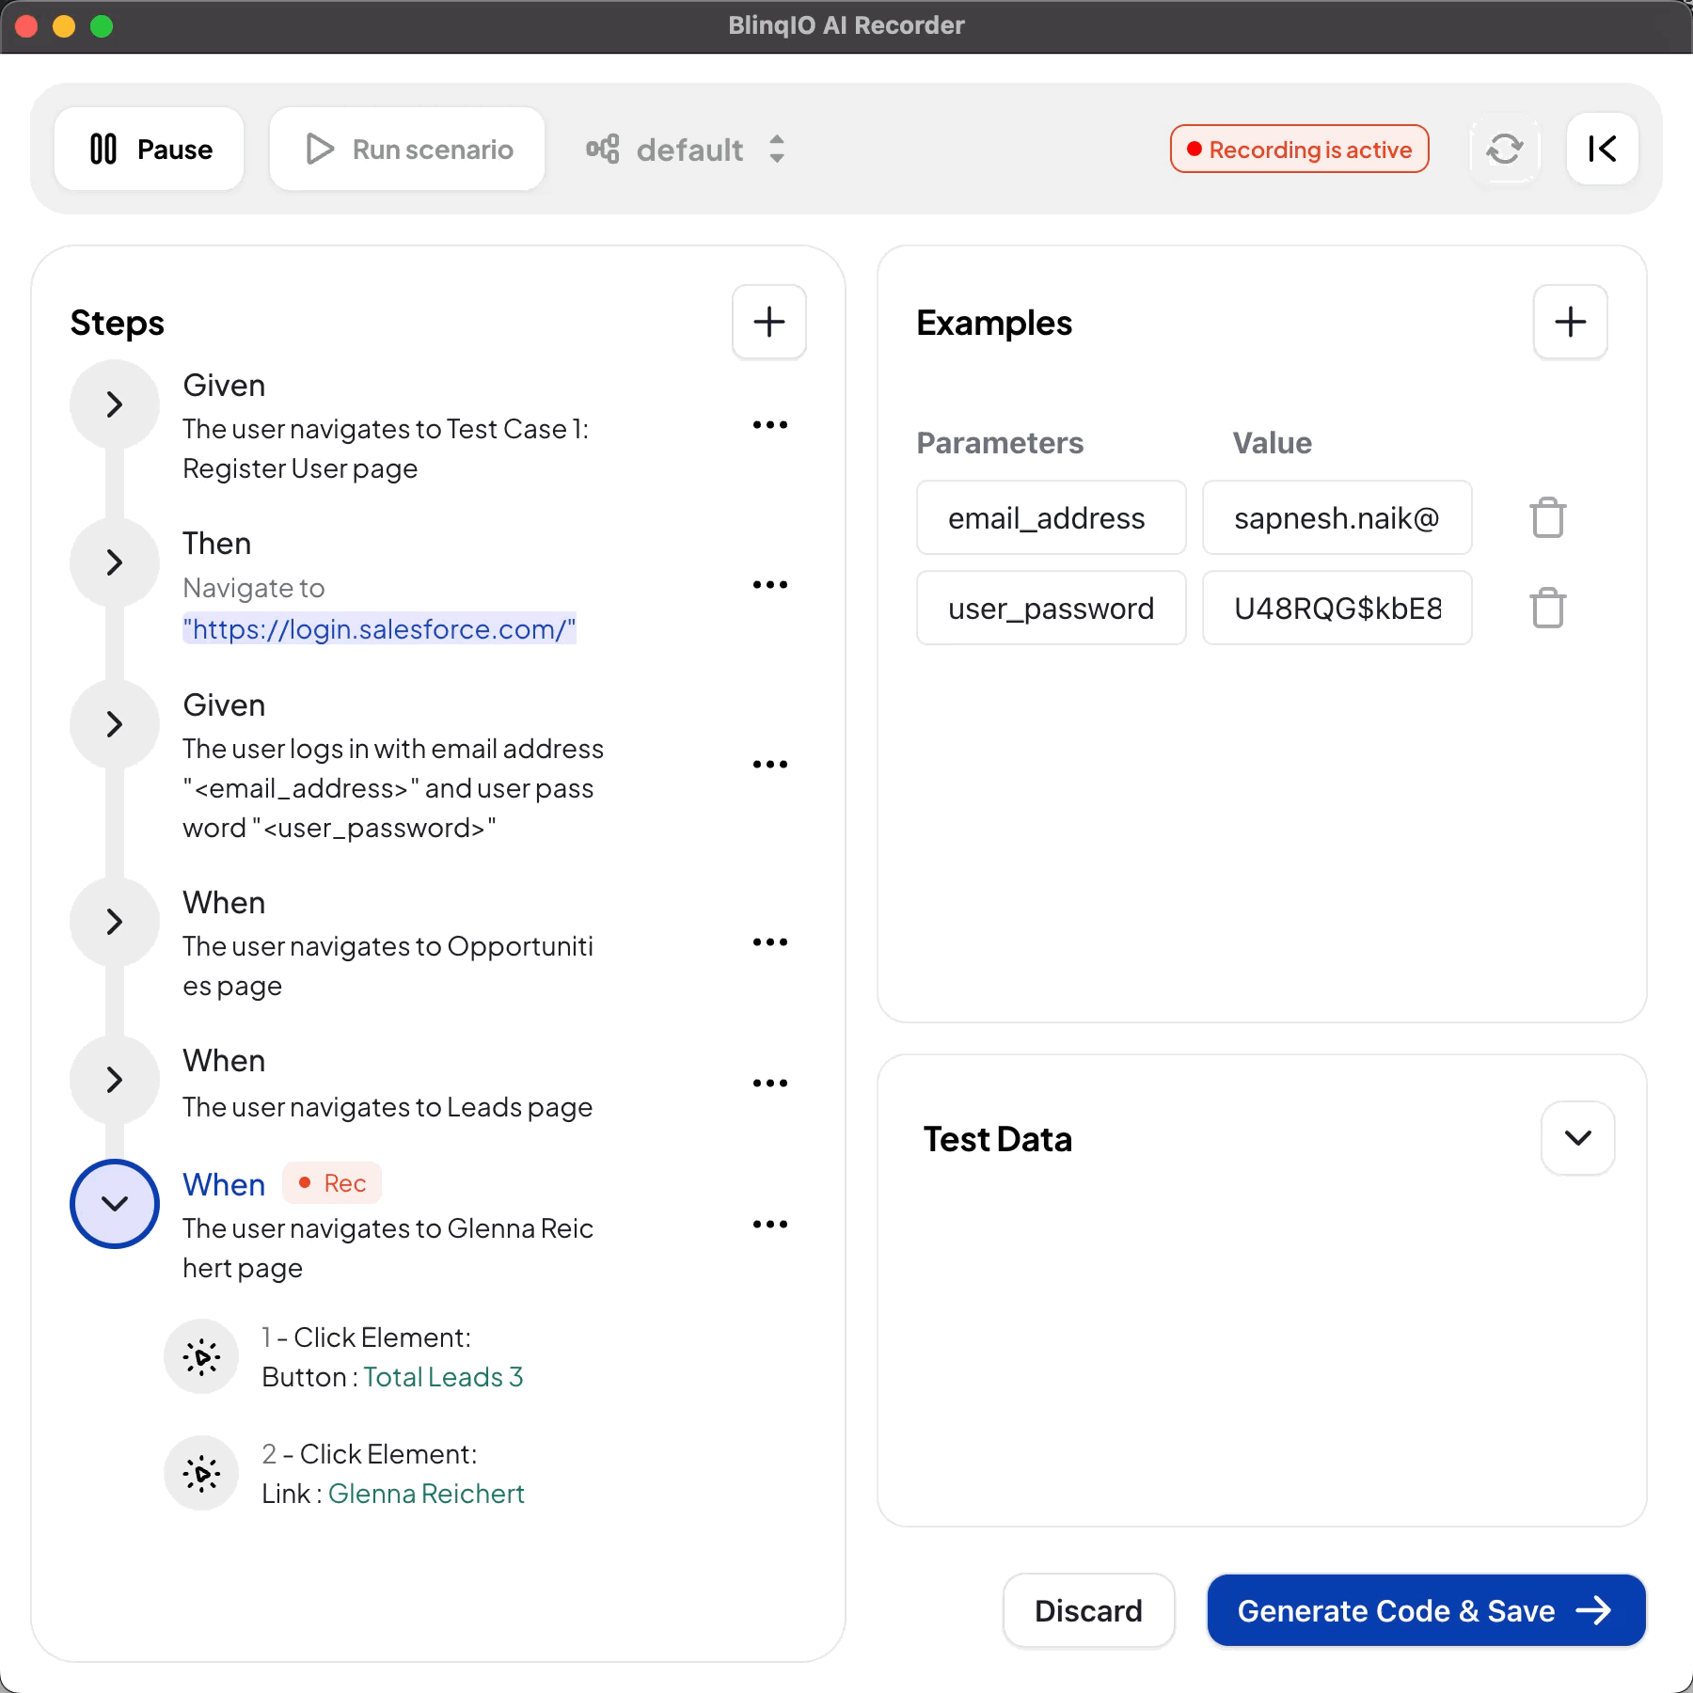
Task: Delete the email_address parameter row
Action: [x=1547, y=517]
